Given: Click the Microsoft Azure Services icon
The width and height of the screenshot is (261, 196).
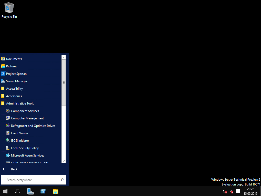Looking at the screenshot, I should [8, 155].
